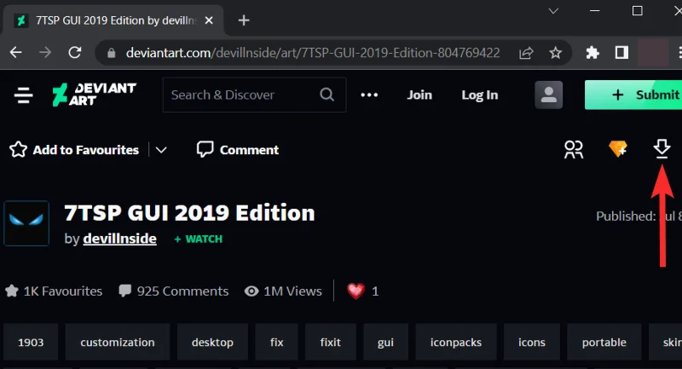Image resolution: width=682 pixels, height=369 pixels.
Task: Open the browser extensions puzzle icon
Action: pyautogui.click(x=592, y=53)
